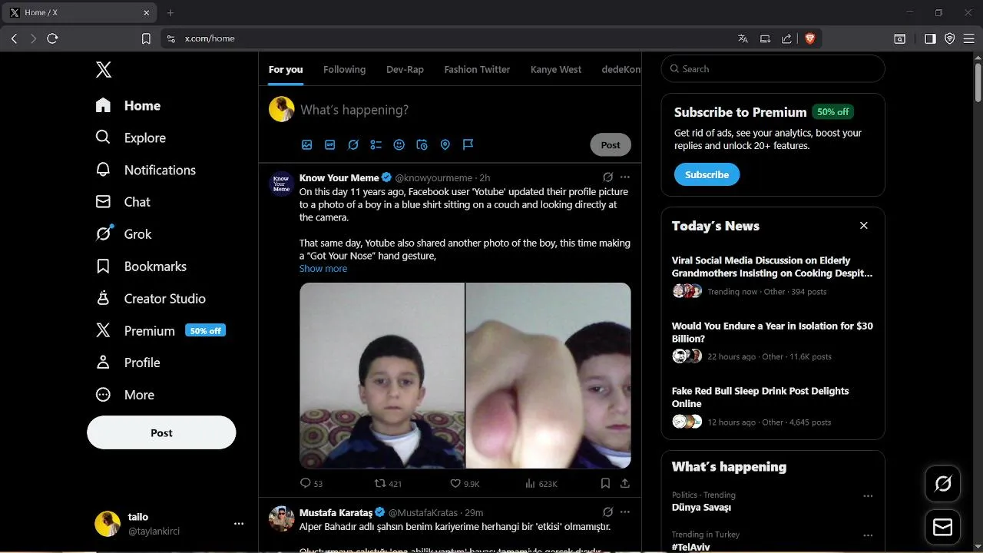983x553 pixels.
Task: Open Know Your Meme profile avatar
Action: (x=282, y=184)
